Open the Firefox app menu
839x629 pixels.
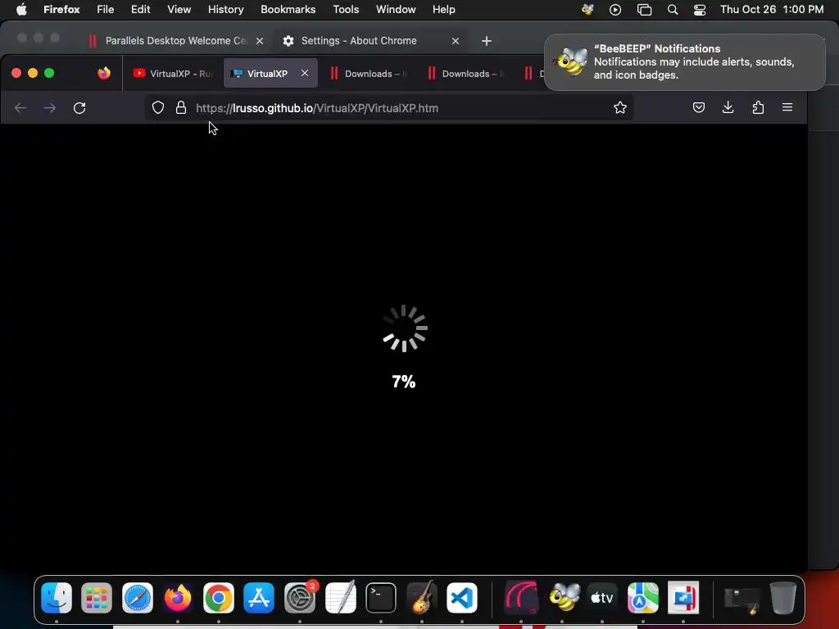(61, 10)
